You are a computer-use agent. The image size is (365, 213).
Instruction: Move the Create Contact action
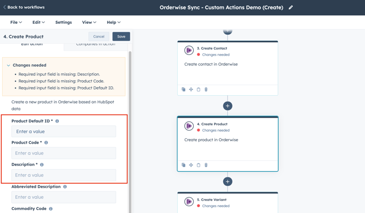(191, 89)
